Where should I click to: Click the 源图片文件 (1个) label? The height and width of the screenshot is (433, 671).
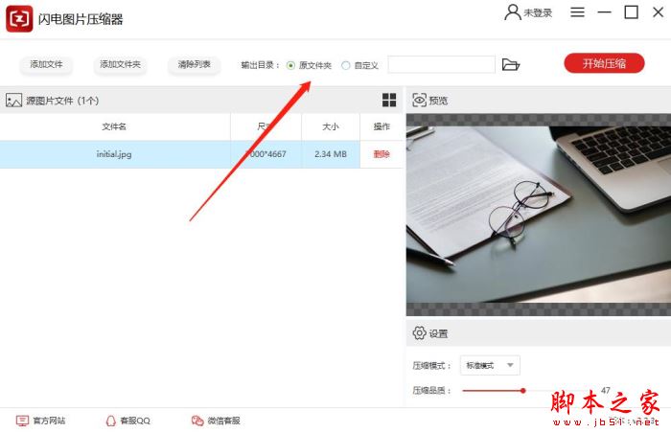tap(62, 101)
